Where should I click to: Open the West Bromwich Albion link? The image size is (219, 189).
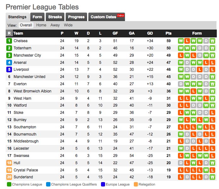point(32,91)
